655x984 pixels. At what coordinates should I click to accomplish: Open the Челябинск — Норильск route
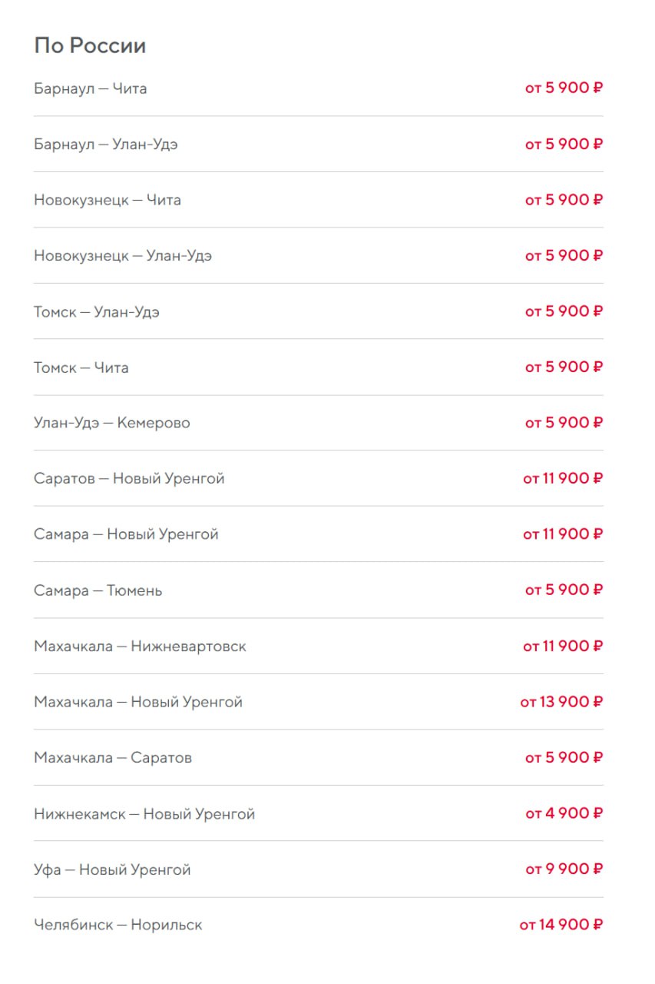118,925
